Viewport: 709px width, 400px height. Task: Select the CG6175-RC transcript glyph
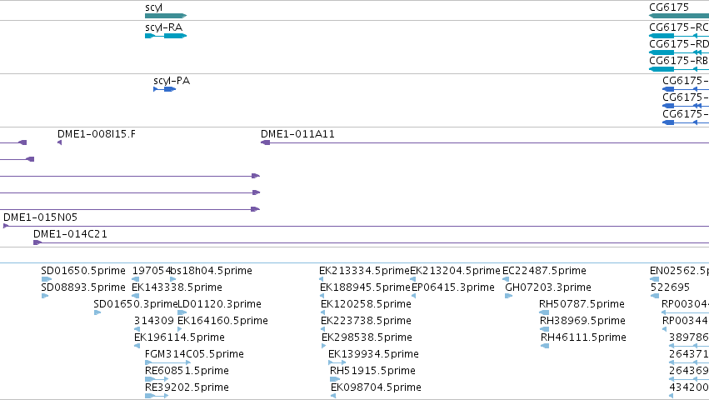(679, 36)
